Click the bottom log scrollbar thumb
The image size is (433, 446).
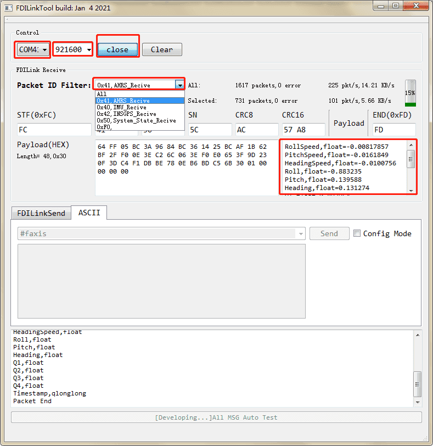tap(418, 384)
